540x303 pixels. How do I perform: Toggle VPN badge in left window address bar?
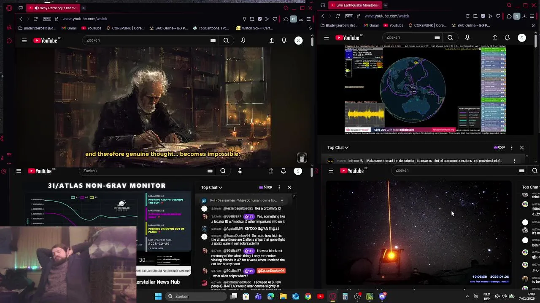(x=47, y=19)
